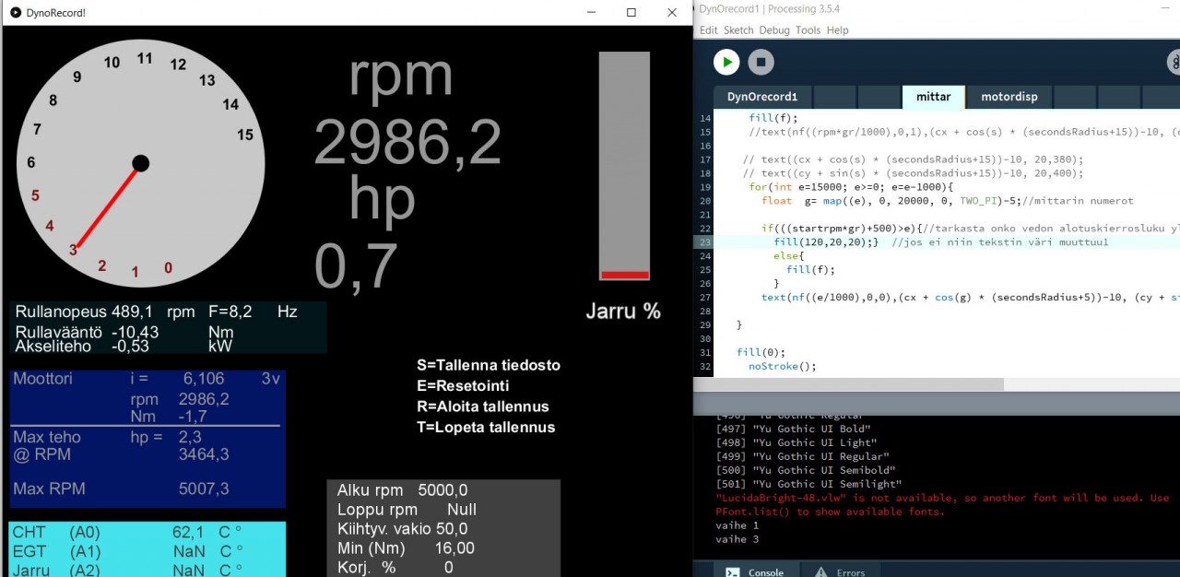This screenshot has width=1180, height=577.
Task: Close the DynoRecord window
Action: click(672, 13)
